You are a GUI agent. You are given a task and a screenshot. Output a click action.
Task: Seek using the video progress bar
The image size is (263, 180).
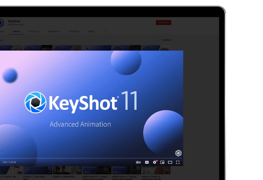point(91,158)
